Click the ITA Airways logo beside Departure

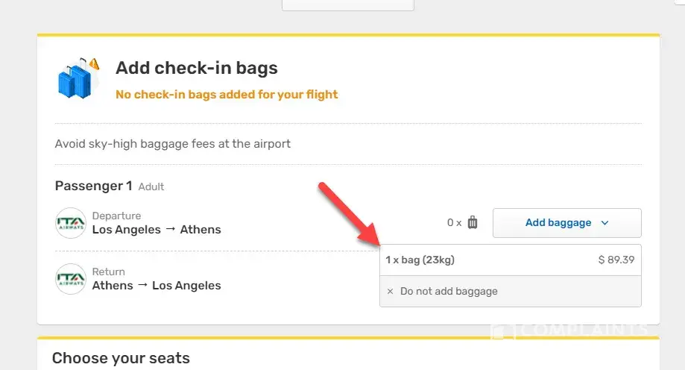tap(71, 223)
